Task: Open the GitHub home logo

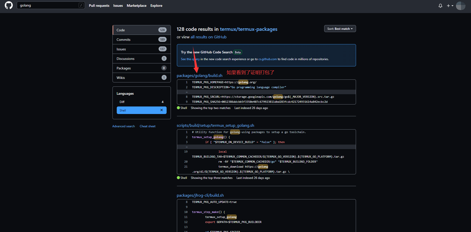Action: [9, 5]
